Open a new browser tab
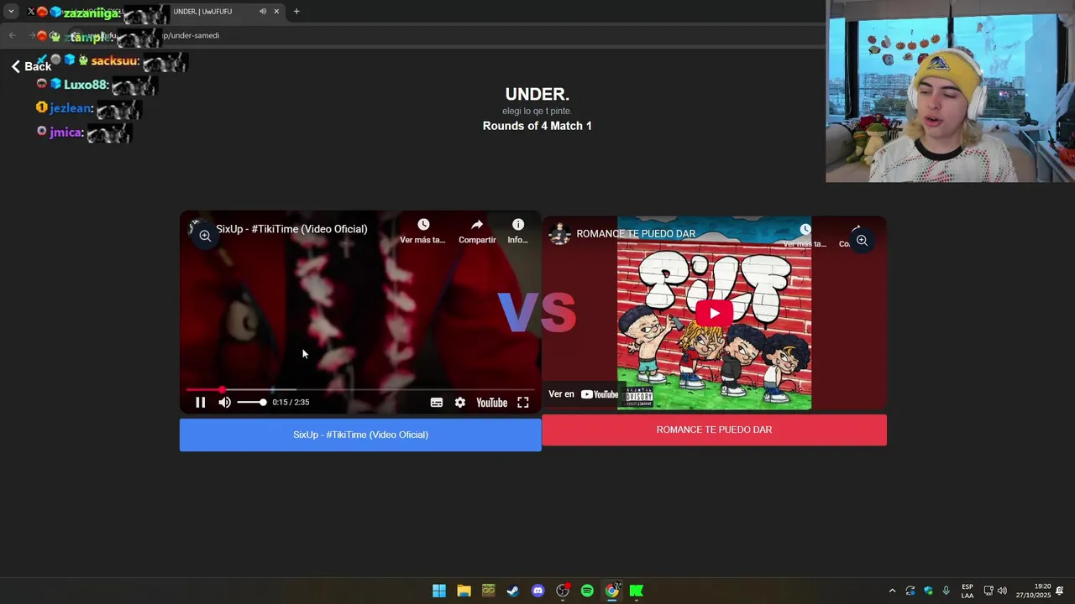The height and width of the screenshot is (604, 1075). coord(296,12)
